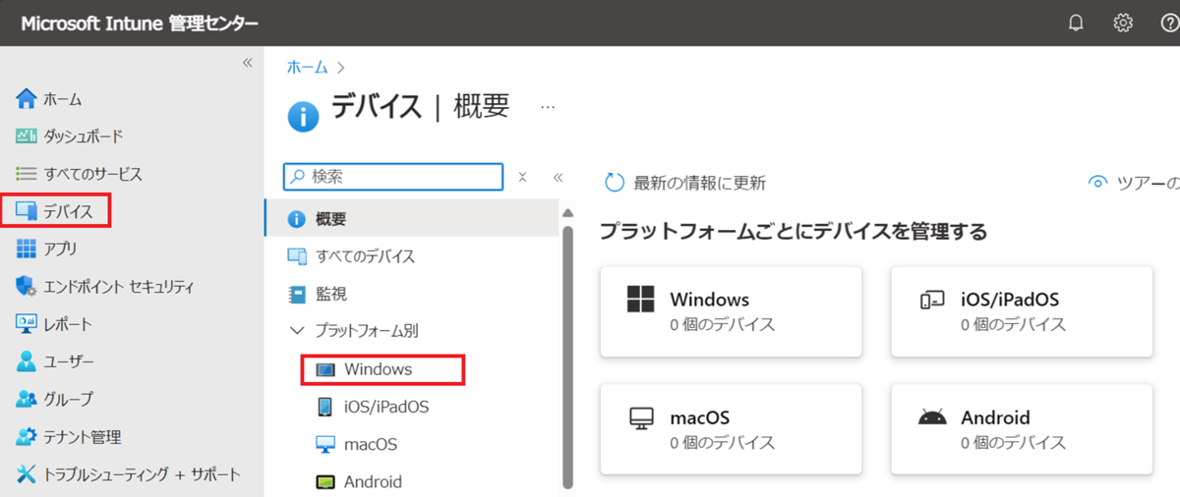Open the Android platform card
This screenshot has width=1180, height=497.
tap(1022, 429)
